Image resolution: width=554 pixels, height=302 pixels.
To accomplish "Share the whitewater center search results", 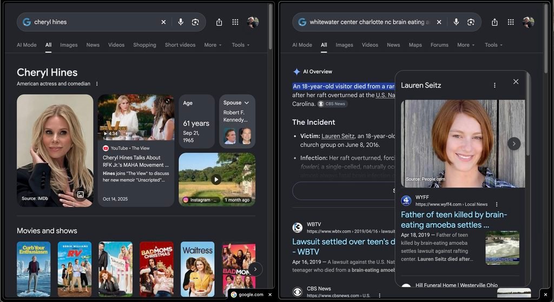I will (x=494, y=22).
